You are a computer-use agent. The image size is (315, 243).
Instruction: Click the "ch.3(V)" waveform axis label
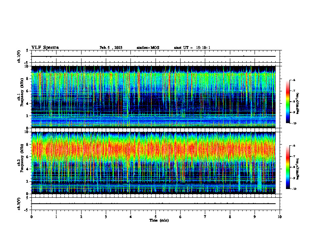(x=19, y=204)
